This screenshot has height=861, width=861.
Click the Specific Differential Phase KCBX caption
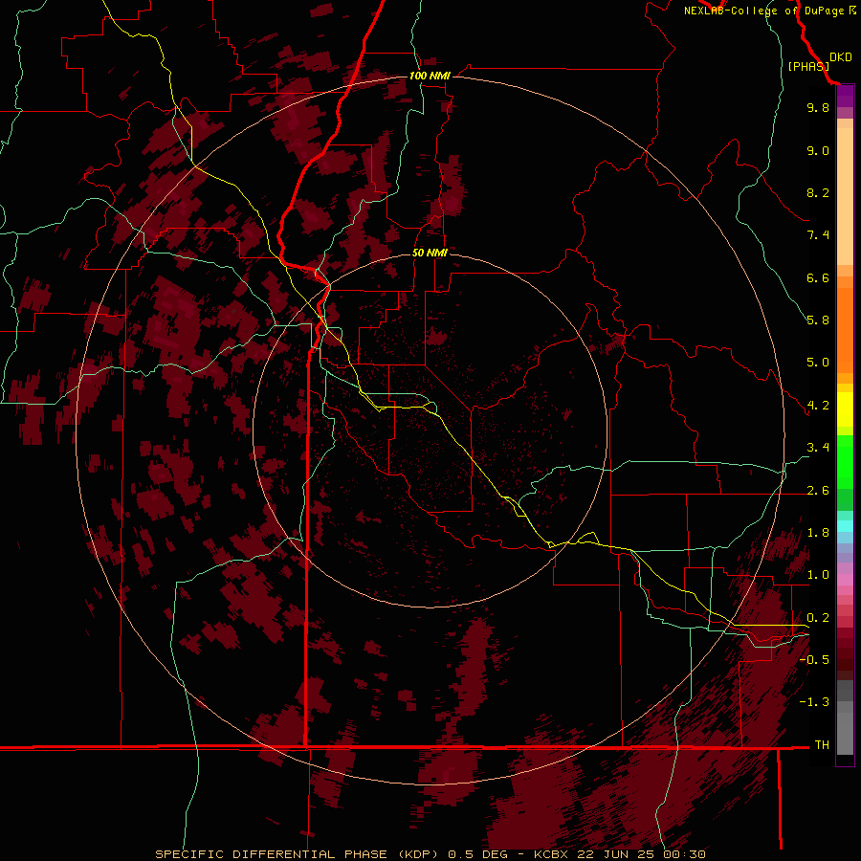click(x=430, y=854)
